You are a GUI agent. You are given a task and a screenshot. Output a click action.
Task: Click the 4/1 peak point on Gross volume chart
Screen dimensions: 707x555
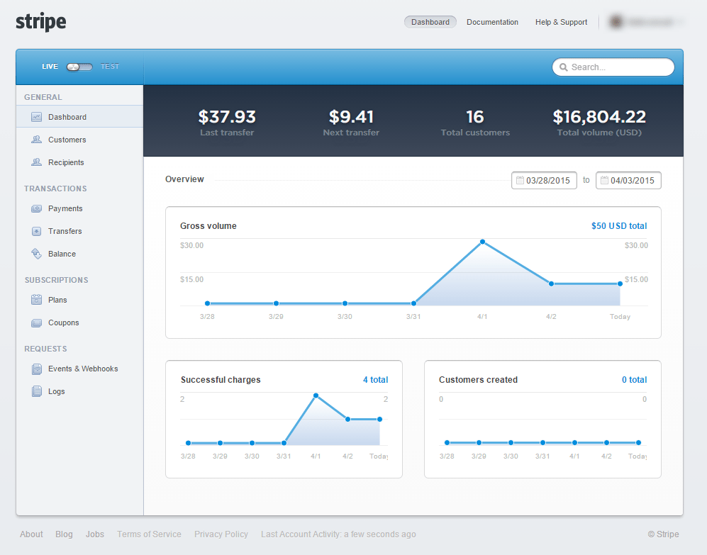(x=482, y=242)
